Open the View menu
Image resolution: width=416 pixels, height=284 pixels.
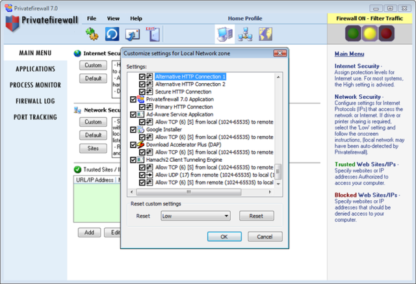(x=113, y=19)
